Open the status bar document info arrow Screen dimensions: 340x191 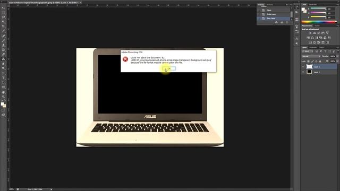51,189
